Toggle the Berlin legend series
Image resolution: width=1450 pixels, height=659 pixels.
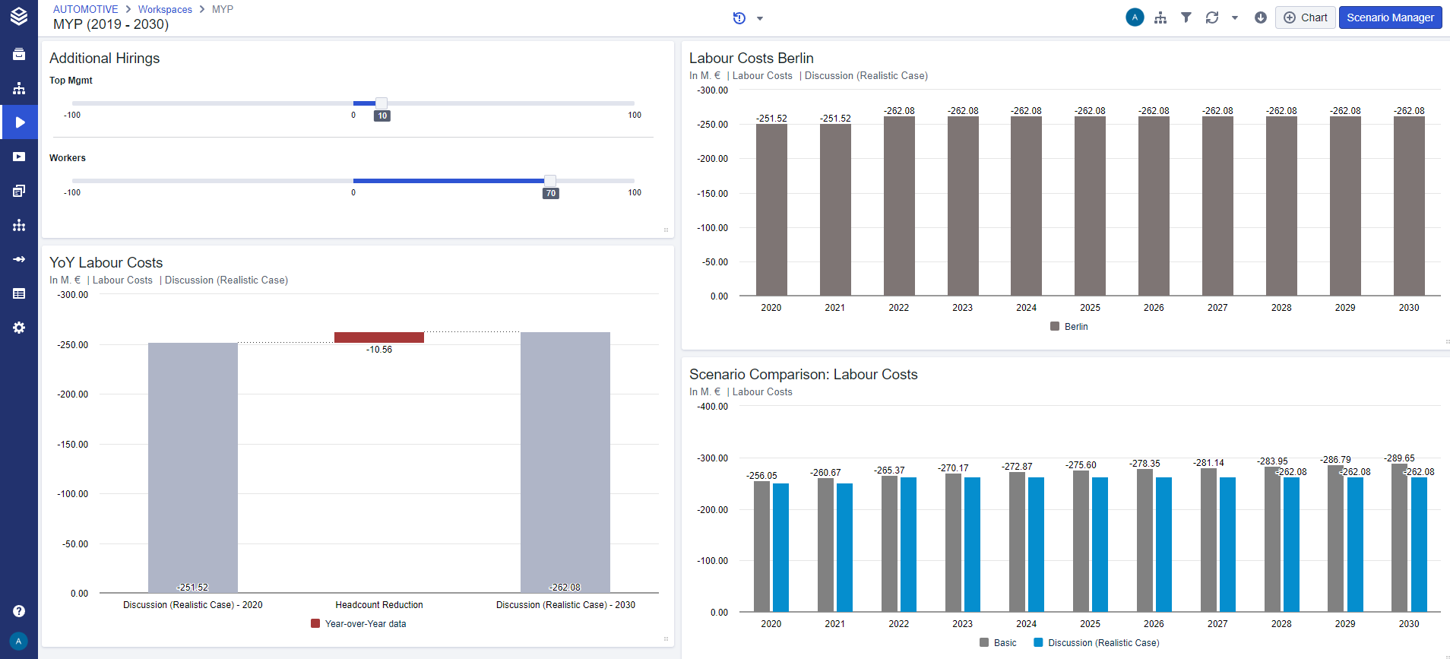tap(1069, 327)
